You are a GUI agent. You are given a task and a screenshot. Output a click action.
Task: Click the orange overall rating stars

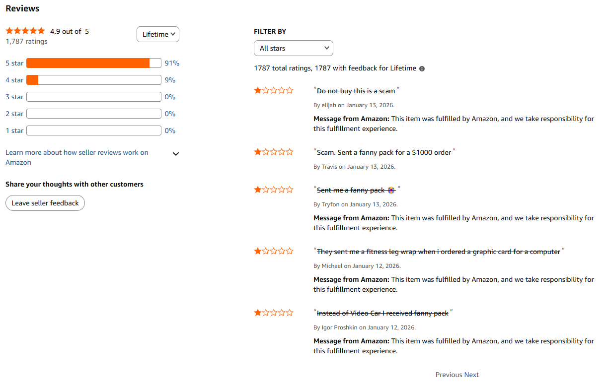coord(25,31)
